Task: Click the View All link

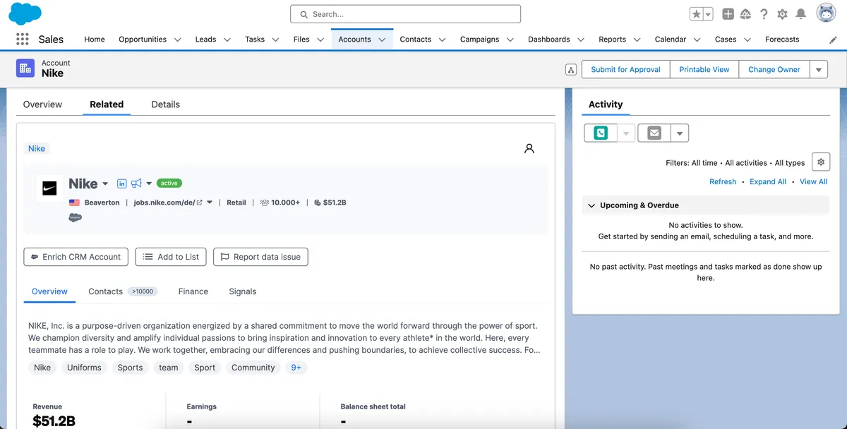Action: click(813, 181)
